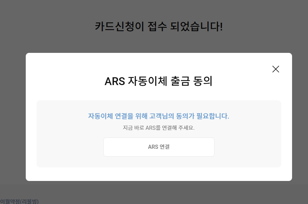Click the '이월약정(리볼빙)' text behind the dialog
Image resolution: width=308 pixels, height=204 pixels.
[x=19, y=201]
